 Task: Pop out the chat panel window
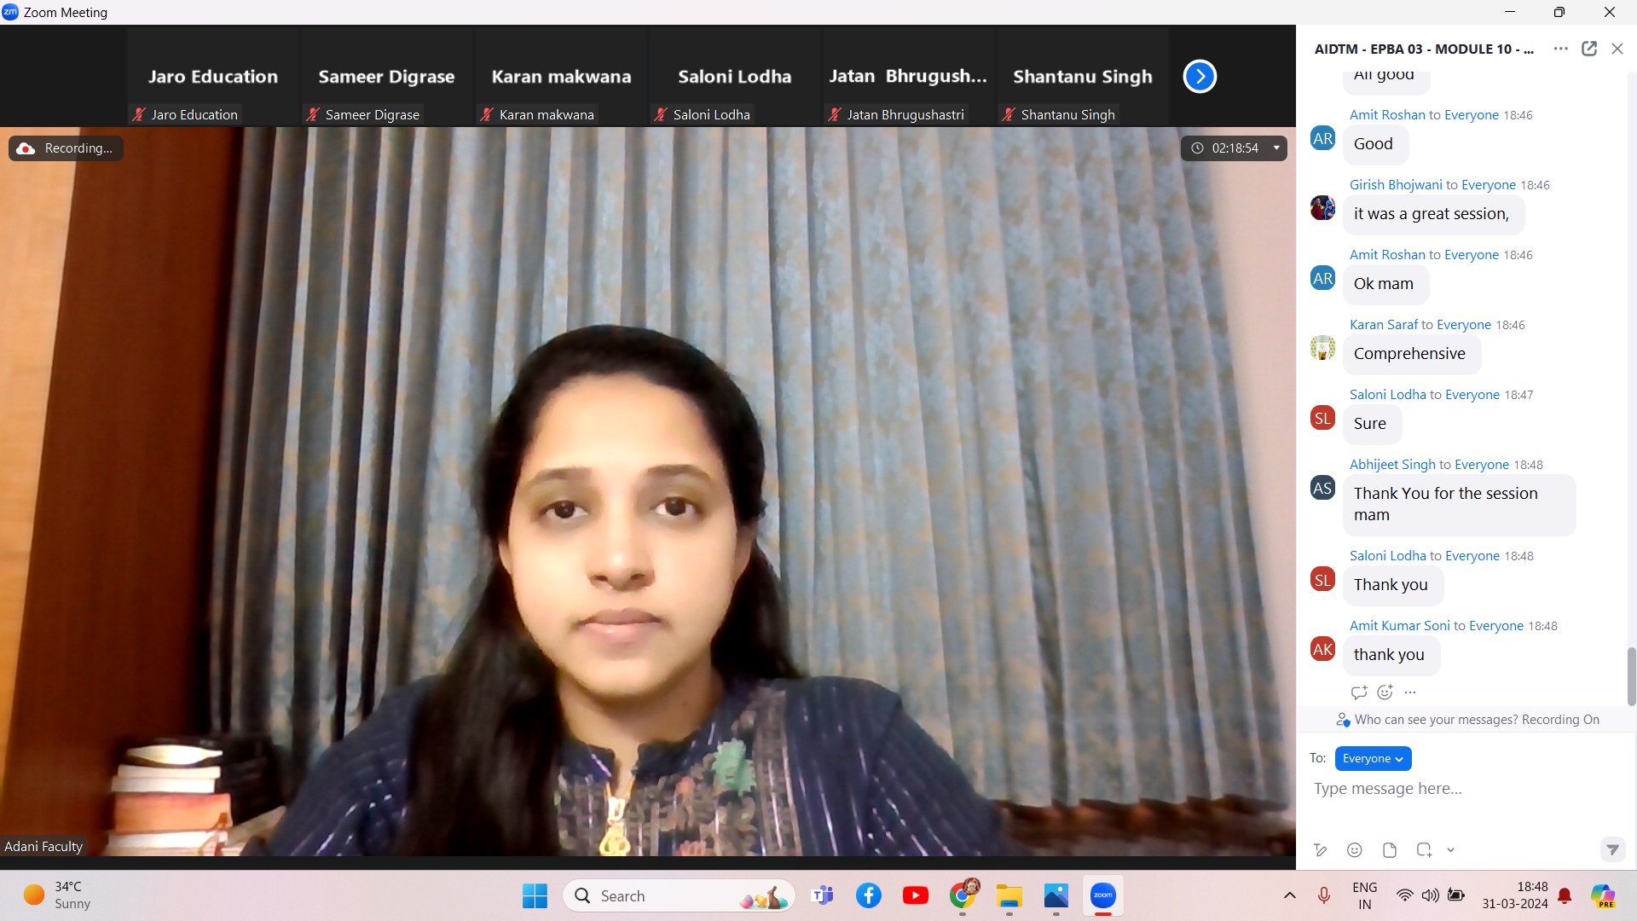tap(1589, 49)
